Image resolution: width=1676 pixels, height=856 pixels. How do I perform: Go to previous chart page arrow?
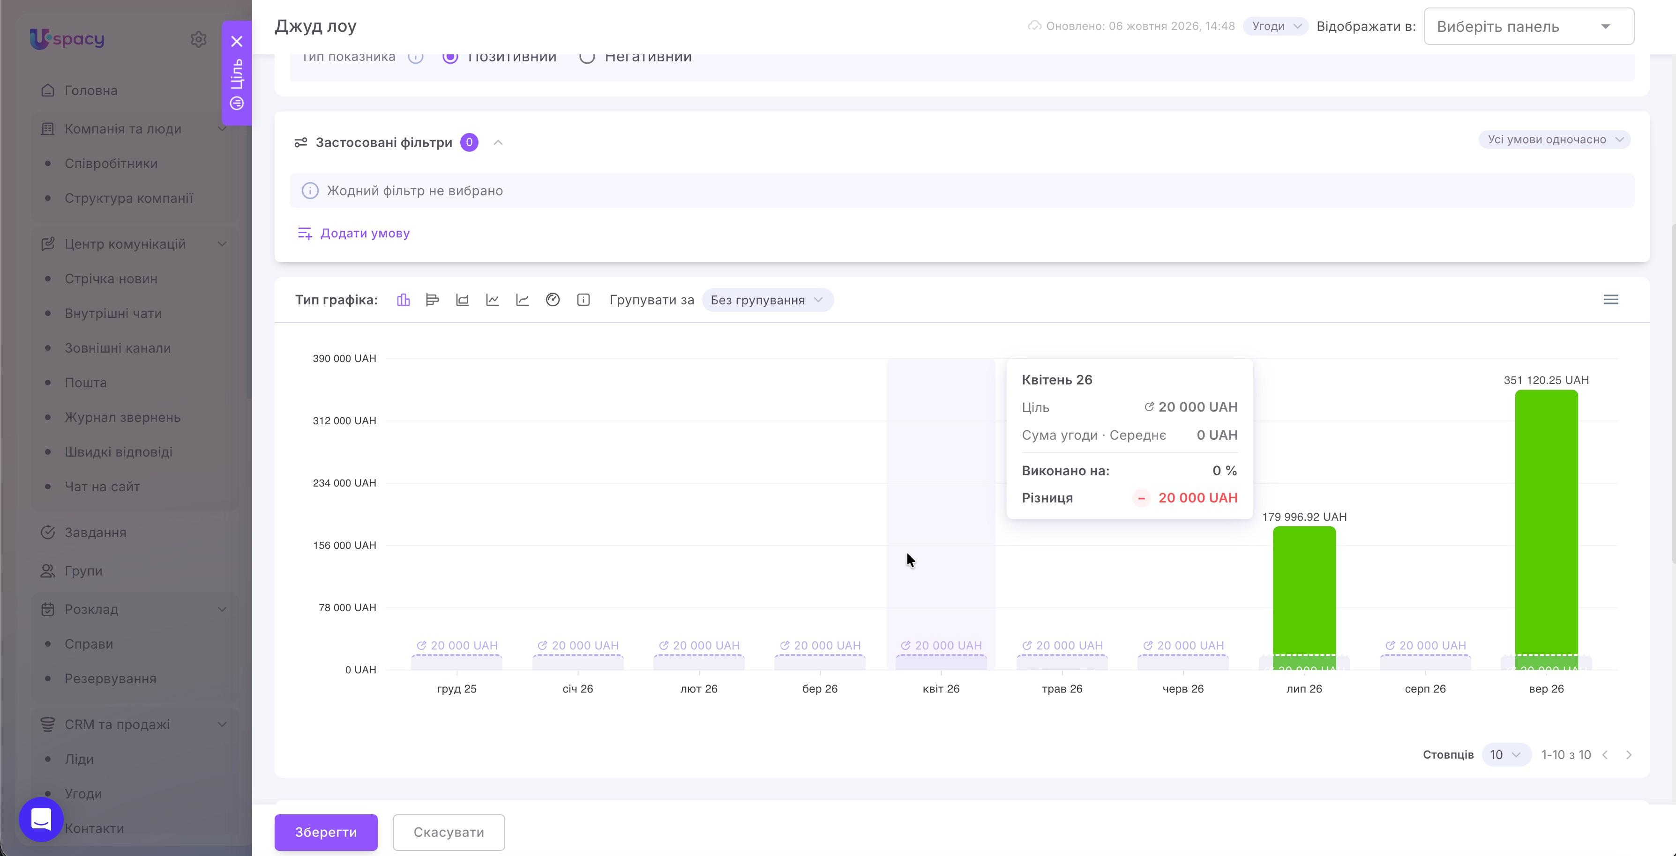[1606, 754]
